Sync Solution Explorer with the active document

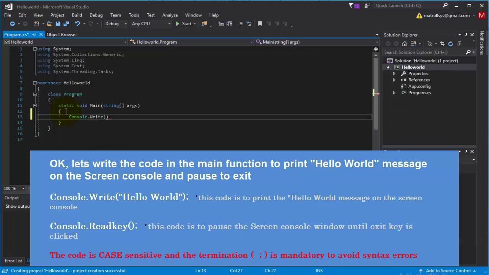(442, 44)
